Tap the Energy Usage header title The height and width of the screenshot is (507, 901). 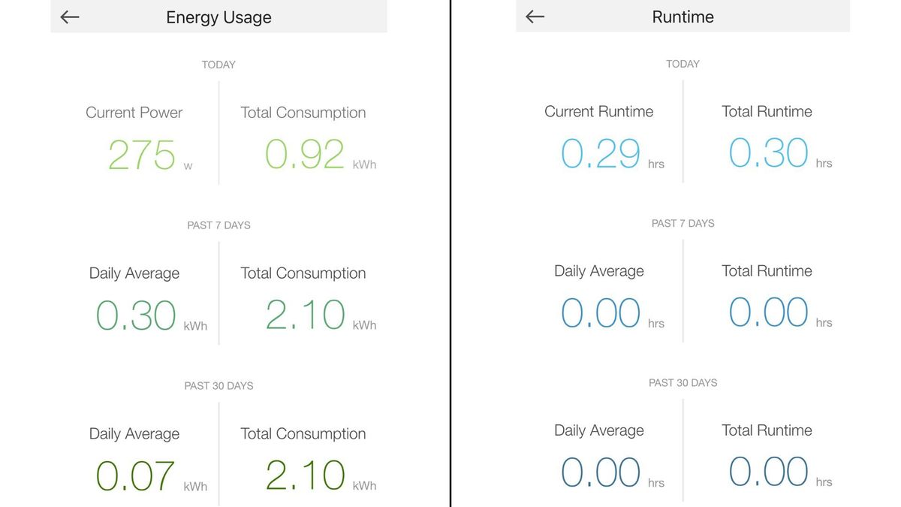218,17
